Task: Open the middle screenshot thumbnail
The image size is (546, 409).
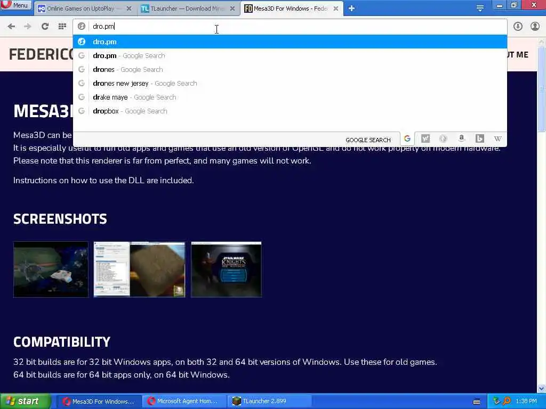Action: pyautogui.click(x=139, y=269)
